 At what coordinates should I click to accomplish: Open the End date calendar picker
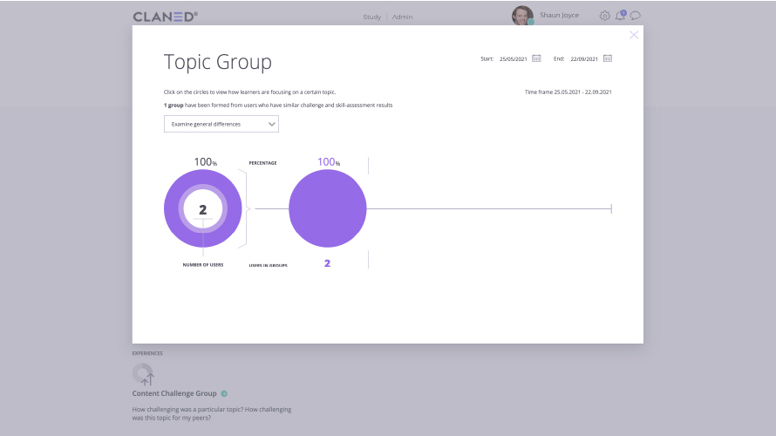click(608, 58)
